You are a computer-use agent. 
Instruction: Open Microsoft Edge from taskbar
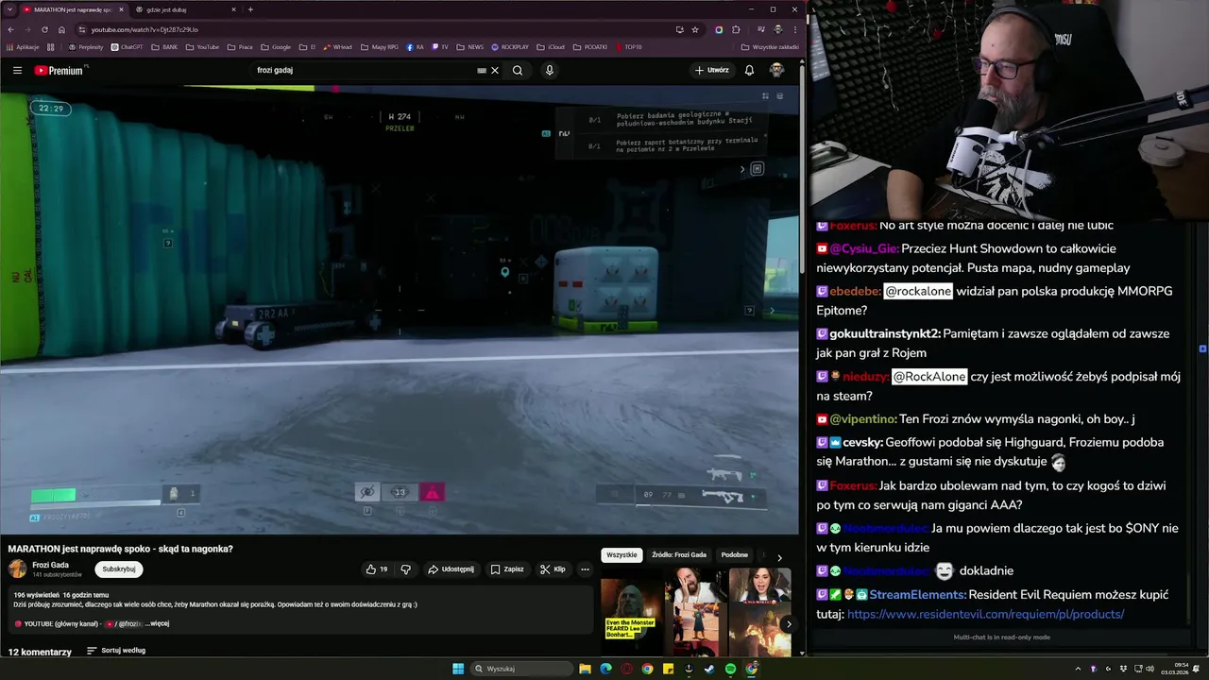pos(605,669)
